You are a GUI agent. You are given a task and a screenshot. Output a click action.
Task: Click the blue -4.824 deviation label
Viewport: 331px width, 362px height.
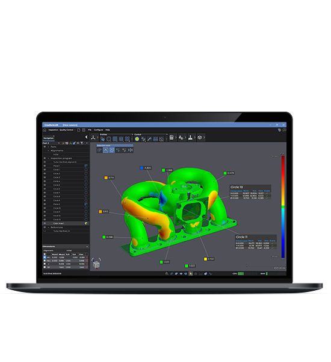tap(146, 168)
